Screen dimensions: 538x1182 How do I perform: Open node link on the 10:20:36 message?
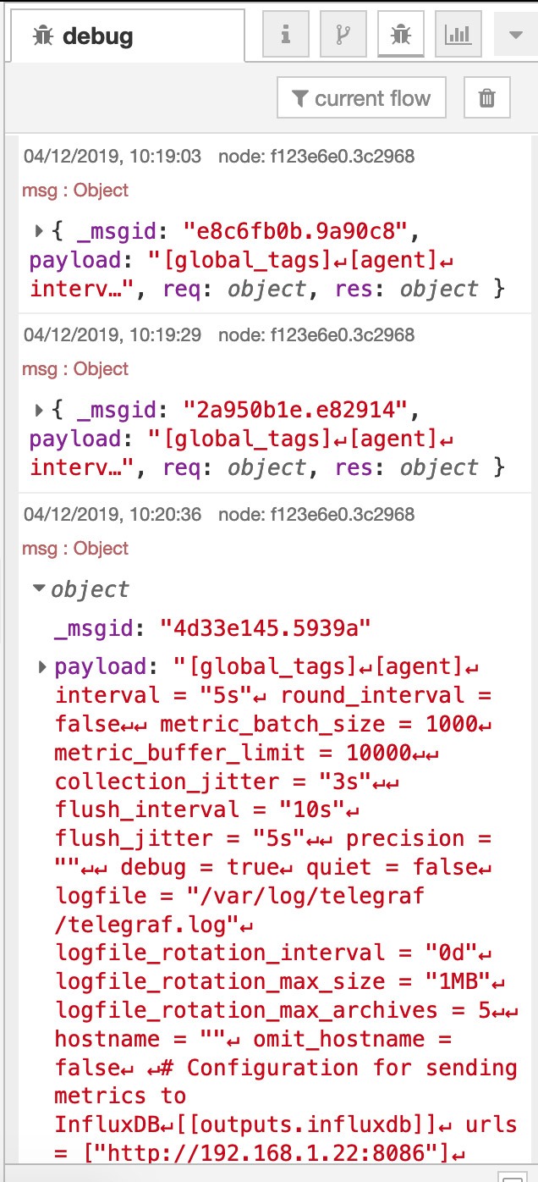pyautogui.click(x=316, y=514)
